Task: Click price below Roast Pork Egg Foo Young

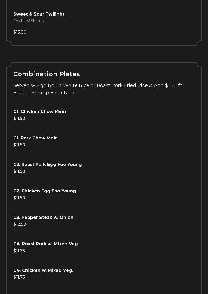Action: 19,171
